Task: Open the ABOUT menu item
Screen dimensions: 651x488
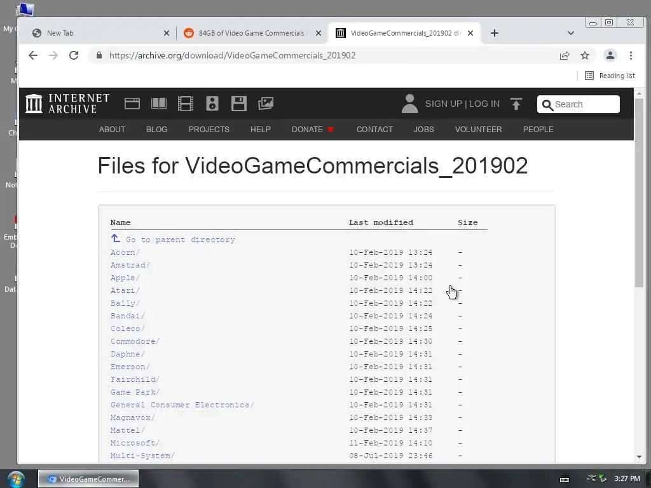Action: 112,130
